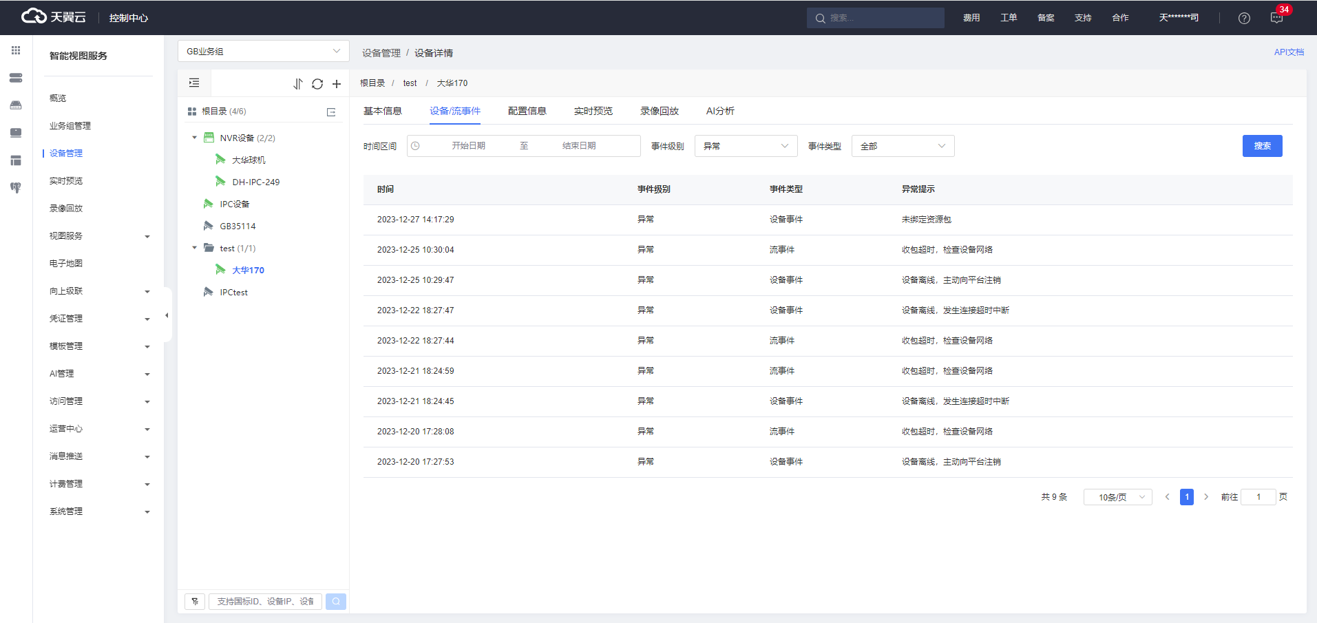The width and height of the screenshot is (1317, 623).
Task: Click the plus icon to add a device
Action: tap(337, 84)
